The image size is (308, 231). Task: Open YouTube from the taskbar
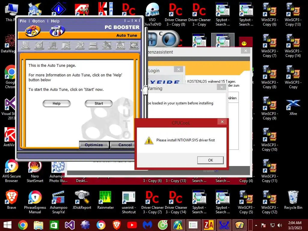(x=132, y=225)
